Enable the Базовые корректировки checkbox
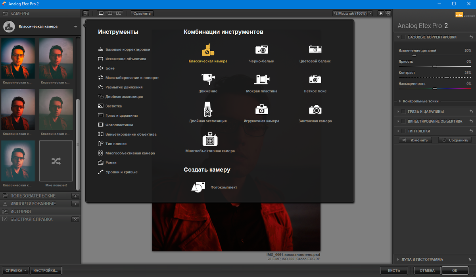The height and width of the screenshot is (277, 476). point(403,37)
